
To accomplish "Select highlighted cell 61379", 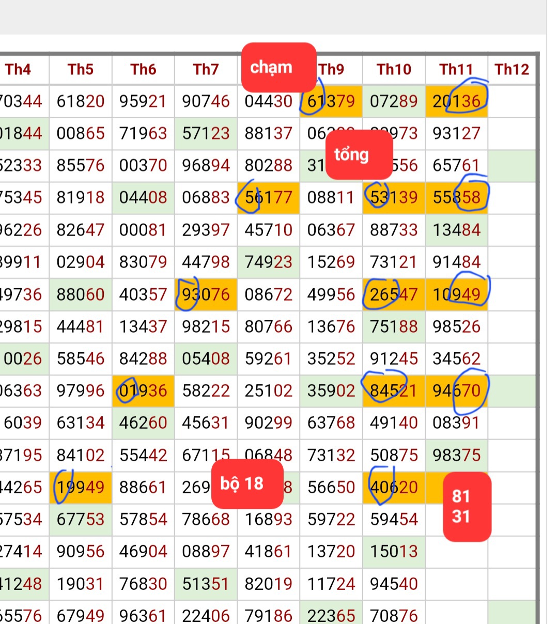I will [x=331, y=101].
